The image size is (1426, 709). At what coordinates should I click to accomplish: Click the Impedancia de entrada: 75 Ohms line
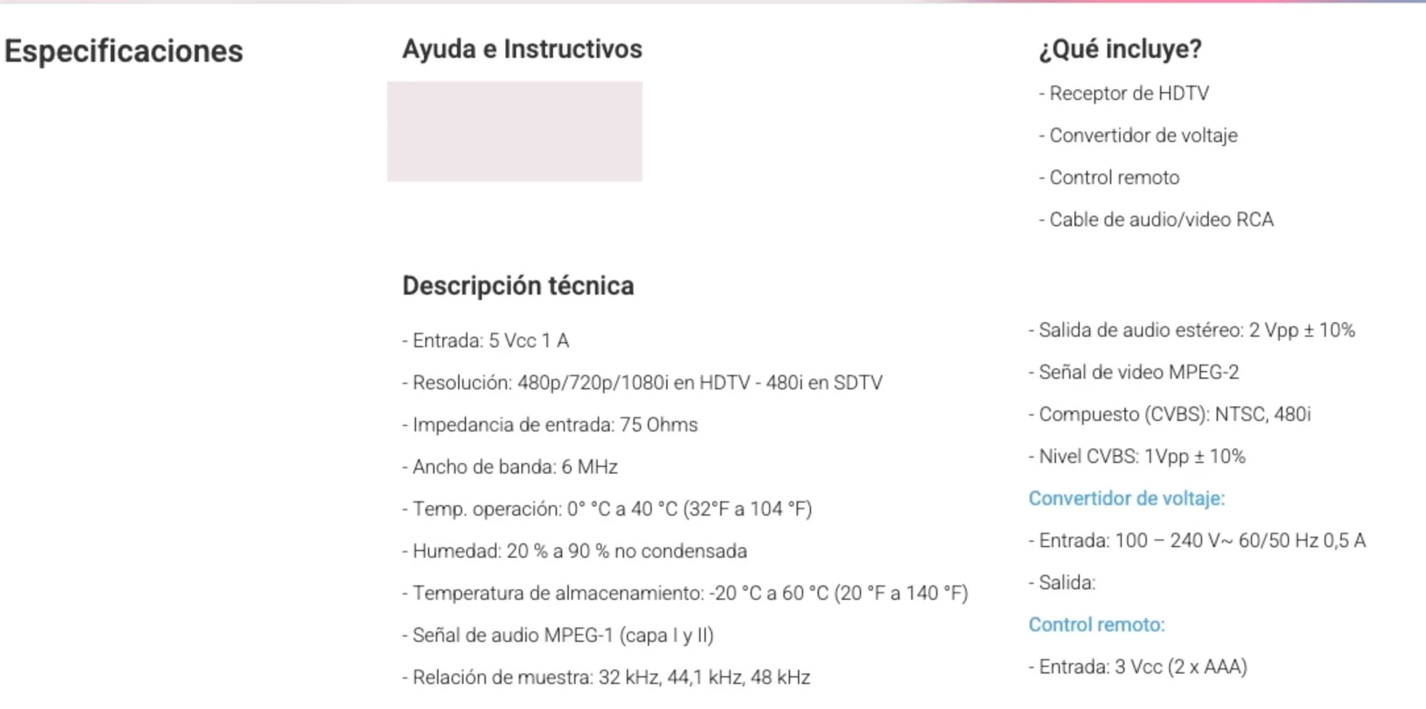pos(550,425)
